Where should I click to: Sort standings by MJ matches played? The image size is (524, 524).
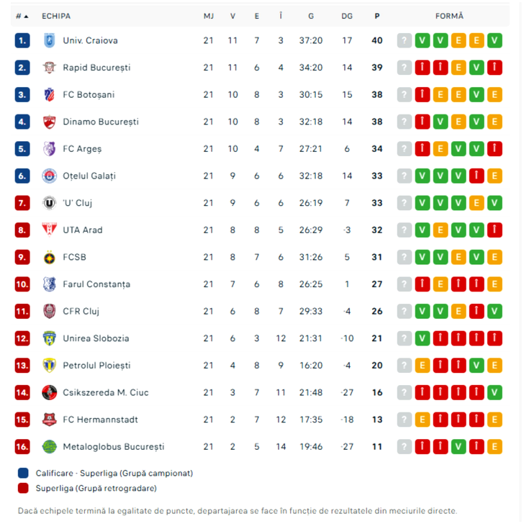pos(209,16)
